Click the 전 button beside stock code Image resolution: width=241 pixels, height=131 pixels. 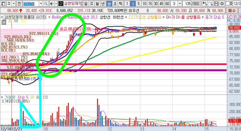click(19, 3)
